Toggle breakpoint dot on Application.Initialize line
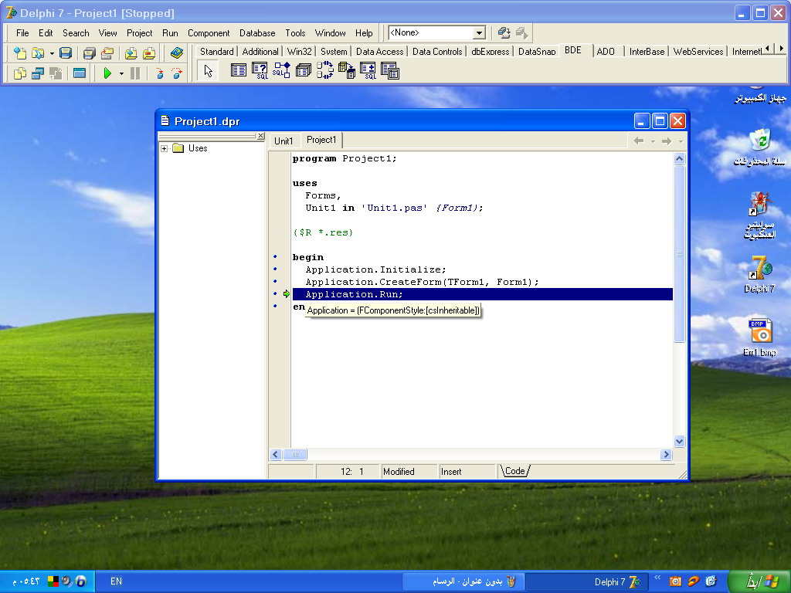The width and height of the screenshot is (791, 593). click(275, 269)
